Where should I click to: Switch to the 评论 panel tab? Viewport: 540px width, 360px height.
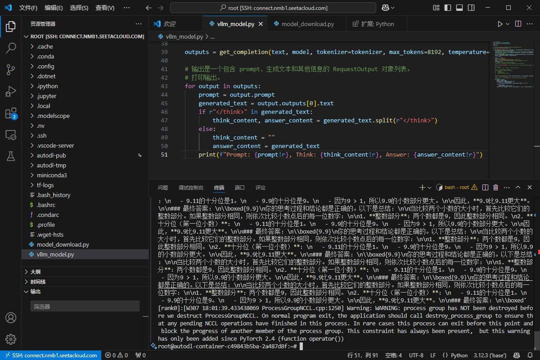click(261, 188)
